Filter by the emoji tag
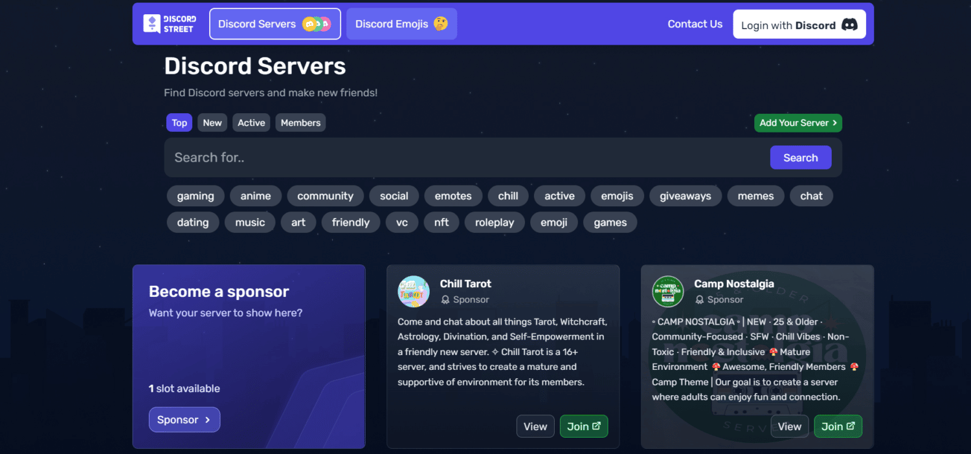Screen dimensions: 971x454 click(x=554, y=222)
